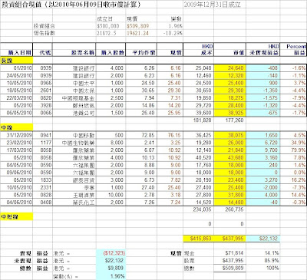
Task: Click the index value 19621.24
Action: coord(137,33)
